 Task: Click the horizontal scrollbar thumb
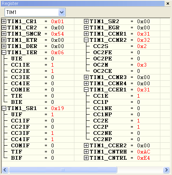[x=63, y=170]
